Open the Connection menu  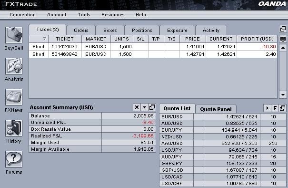(x=22, y=15)
